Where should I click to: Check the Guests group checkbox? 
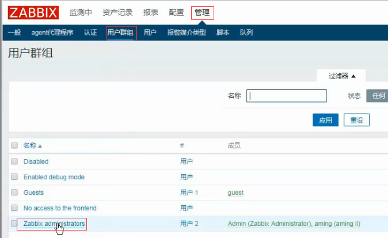click(x=14, y=192)
